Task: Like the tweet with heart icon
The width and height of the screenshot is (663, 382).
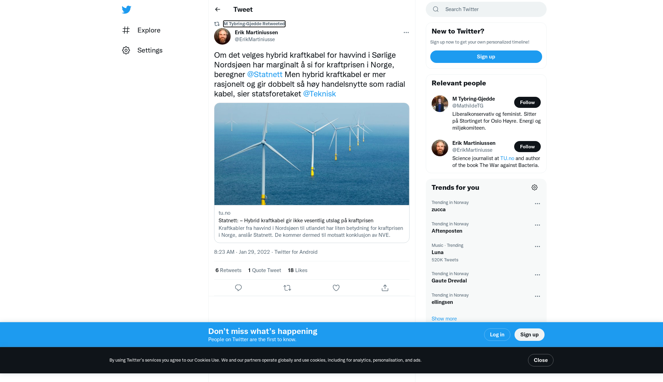Action: [336, 288]
